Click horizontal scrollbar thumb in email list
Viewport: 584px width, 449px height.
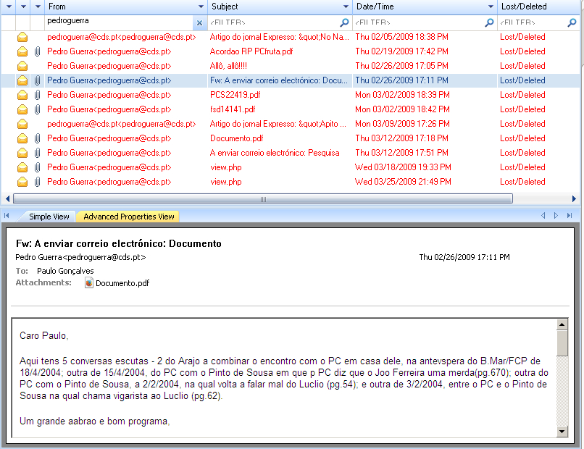coord(263,199)
